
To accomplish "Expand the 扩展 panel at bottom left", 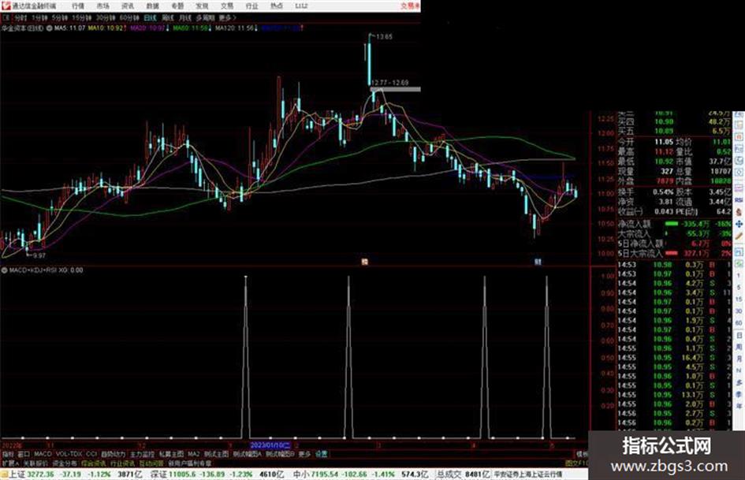I will [10, 463].
